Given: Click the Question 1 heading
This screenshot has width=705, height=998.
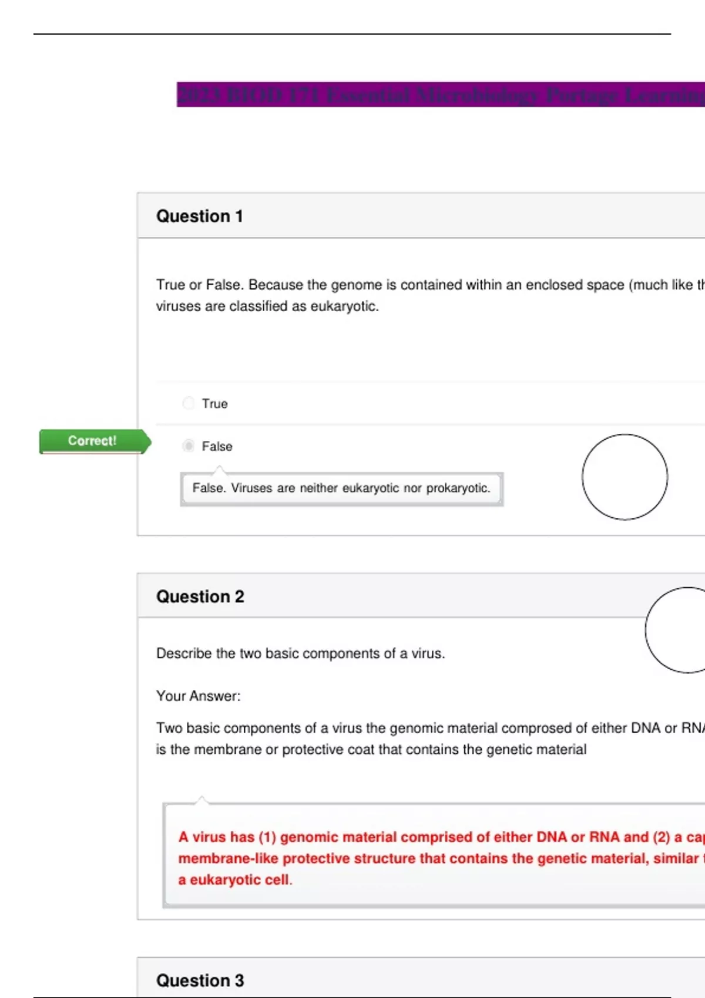Looking at the screenshot, I should tap(200, 216).
